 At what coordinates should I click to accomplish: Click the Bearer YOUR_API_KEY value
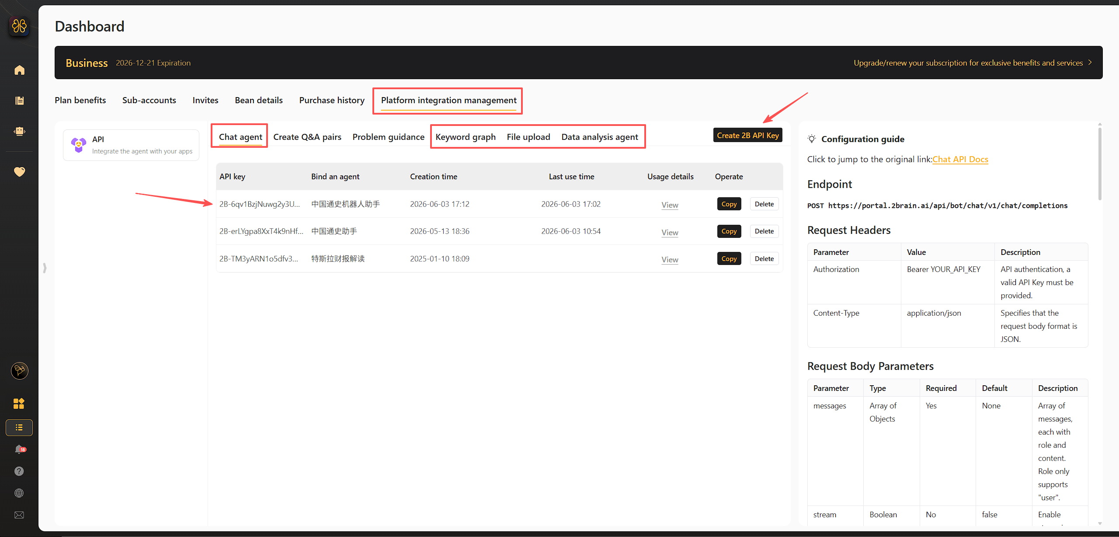click(x=943, y=269)
